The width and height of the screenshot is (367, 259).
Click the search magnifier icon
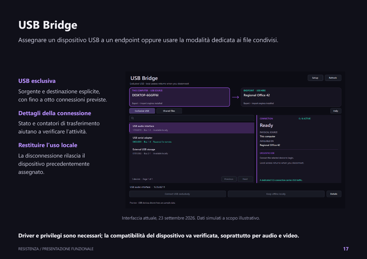(132, 118)
